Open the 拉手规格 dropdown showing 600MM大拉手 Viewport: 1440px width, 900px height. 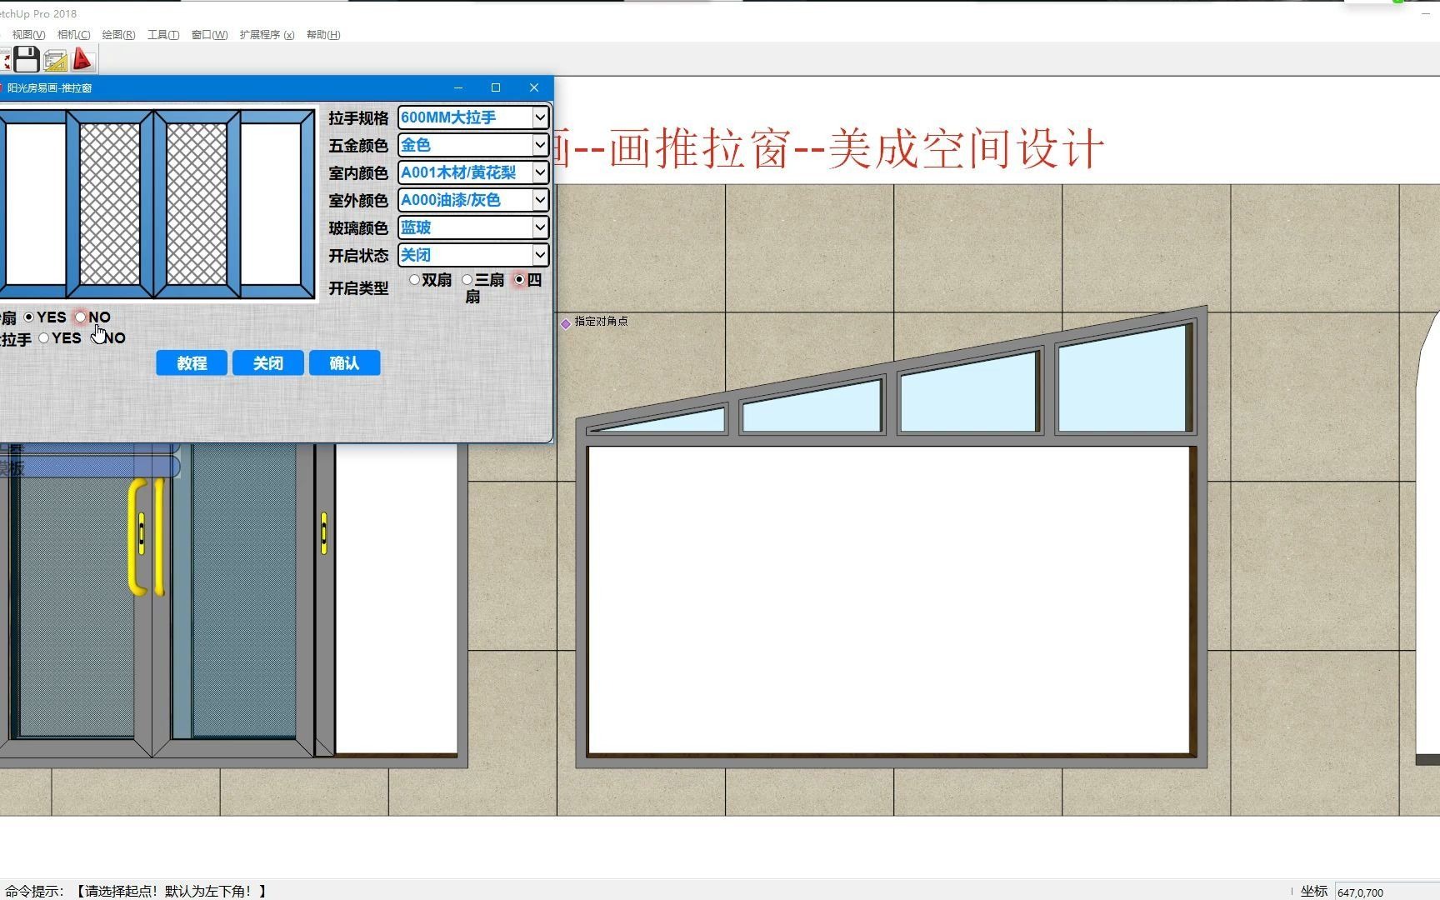pos(540,117)
